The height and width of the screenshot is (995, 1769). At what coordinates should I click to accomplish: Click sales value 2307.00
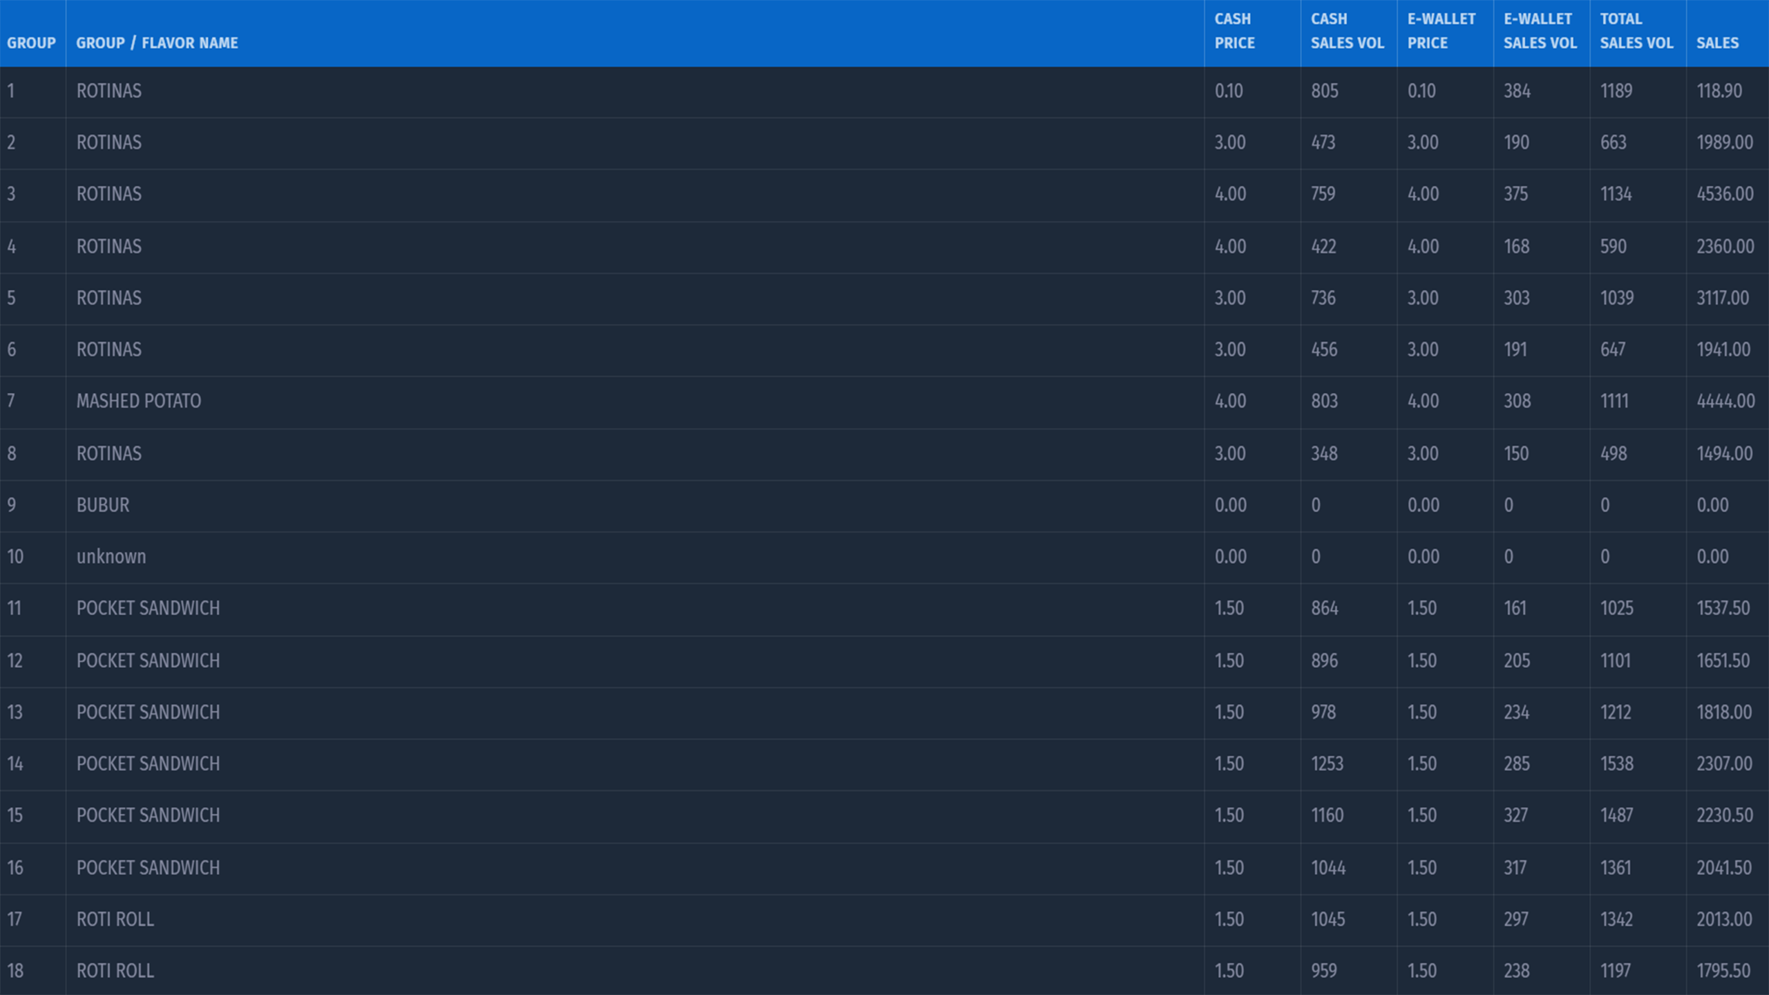click(1725, 764)
